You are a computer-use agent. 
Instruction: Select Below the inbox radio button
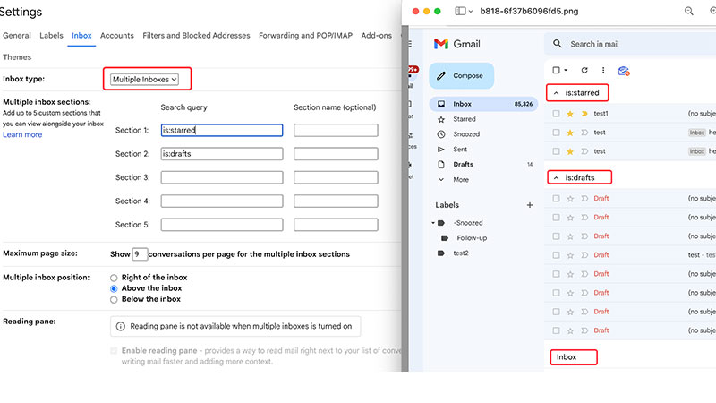tap(114, 300)
